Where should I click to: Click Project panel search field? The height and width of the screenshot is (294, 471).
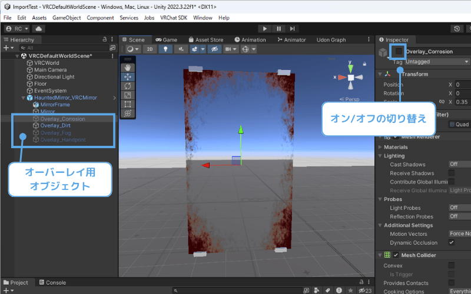point(237,290)
